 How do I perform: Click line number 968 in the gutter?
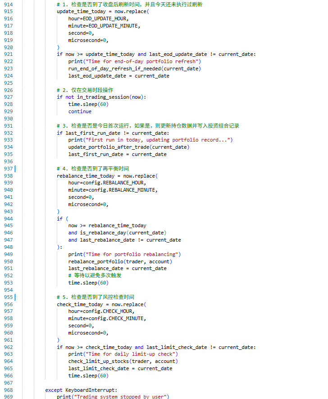[8, 390]
